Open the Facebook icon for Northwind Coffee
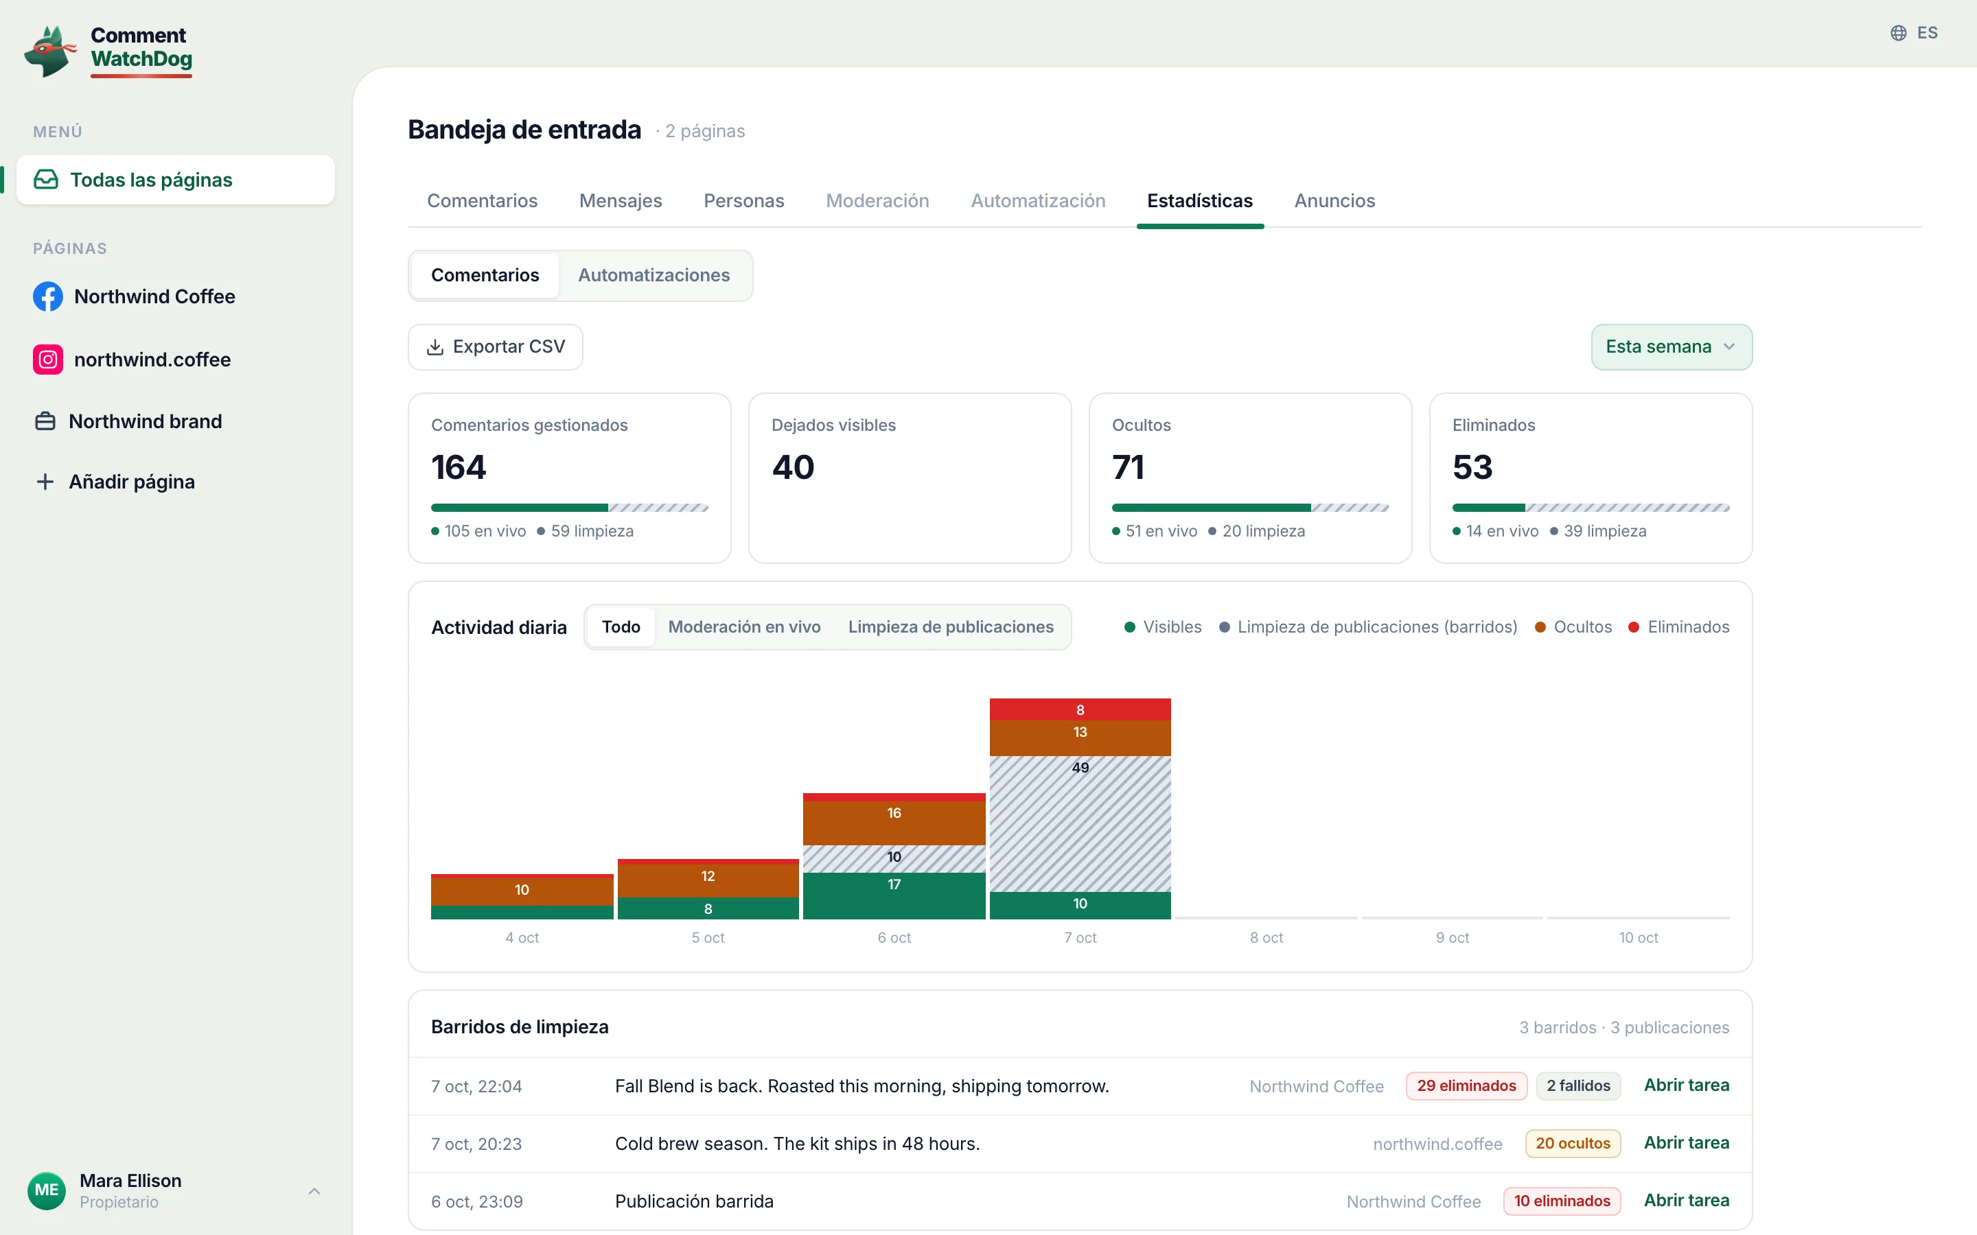 48,296
